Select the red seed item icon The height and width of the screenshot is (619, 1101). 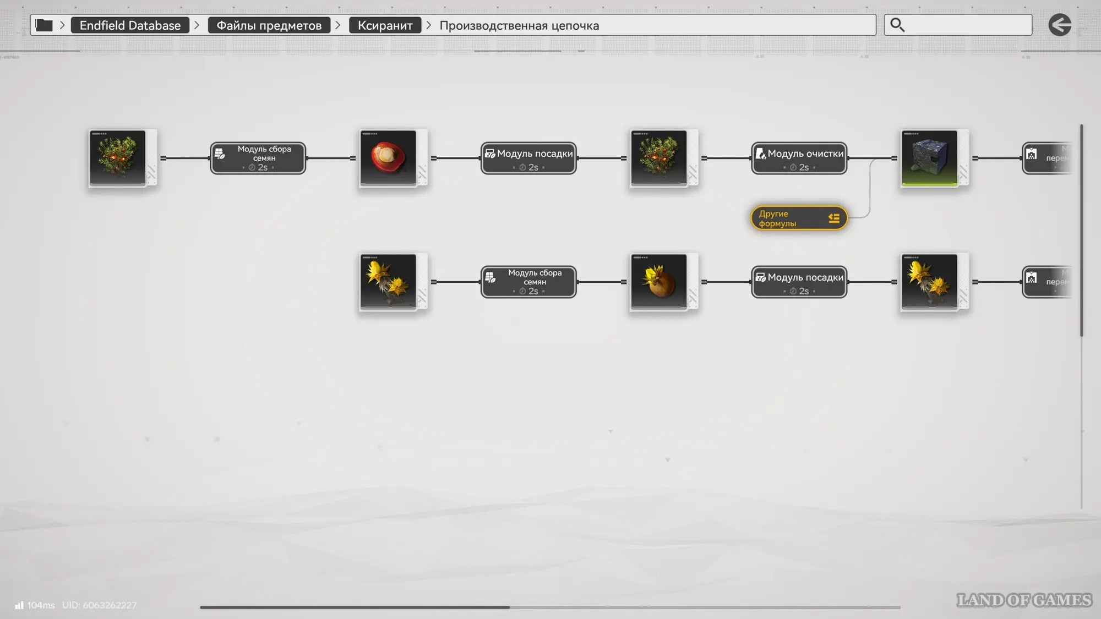pyautogui.click(x=389, y=157)
